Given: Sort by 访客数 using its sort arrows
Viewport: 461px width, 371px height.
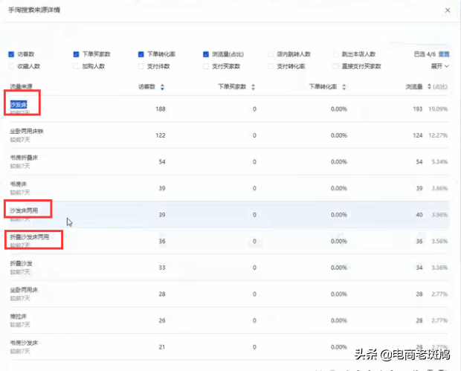Looking at the screenshot, I should point(163,87).
